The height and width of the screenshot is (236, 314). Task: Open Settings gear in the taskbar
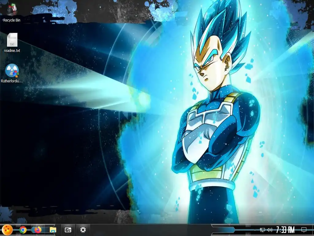(83, 230)
